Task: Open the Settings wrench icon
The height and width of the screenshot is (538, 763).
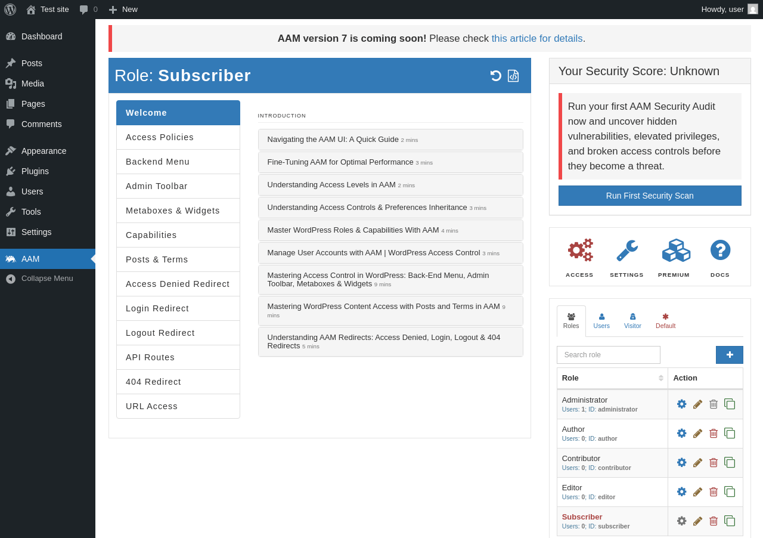Action: click(x=626, y=250)
